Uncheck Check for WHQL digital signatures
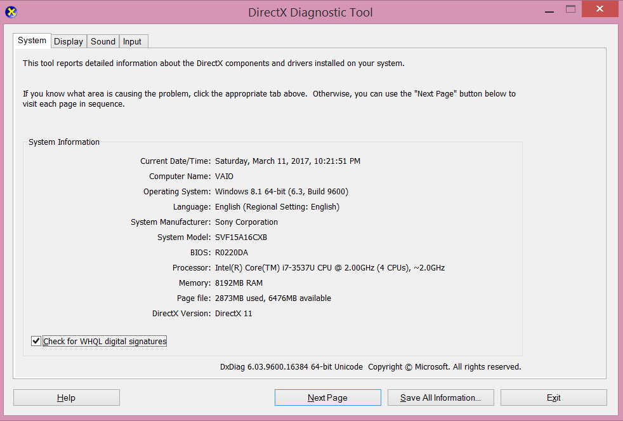Screen dimensions: 623x421 36,341
